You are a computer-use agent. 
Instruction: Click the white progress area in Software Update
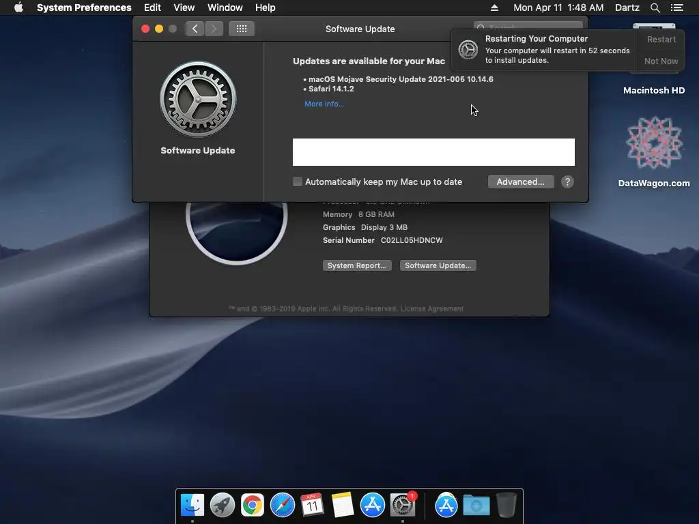[433, 152]
